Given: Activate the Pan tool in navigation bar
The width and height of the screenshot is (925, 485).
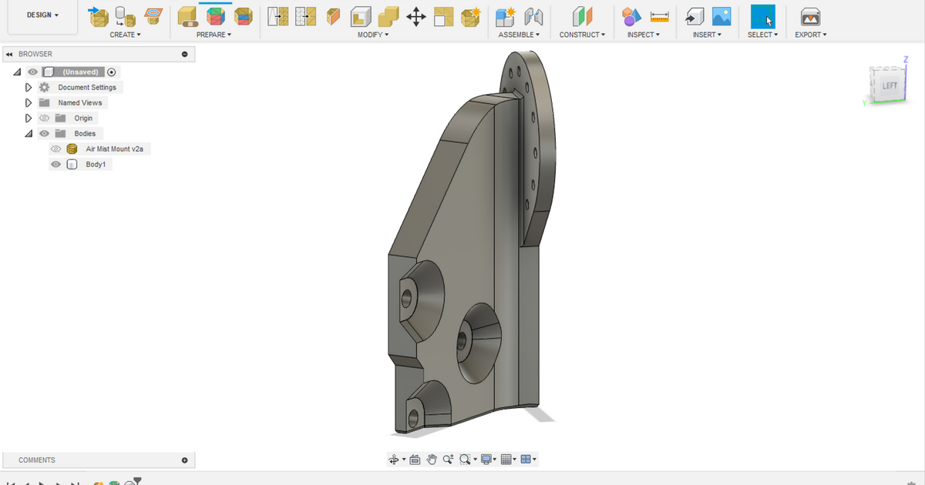Looking at the screenshot, I should click(x=432, y=459).
